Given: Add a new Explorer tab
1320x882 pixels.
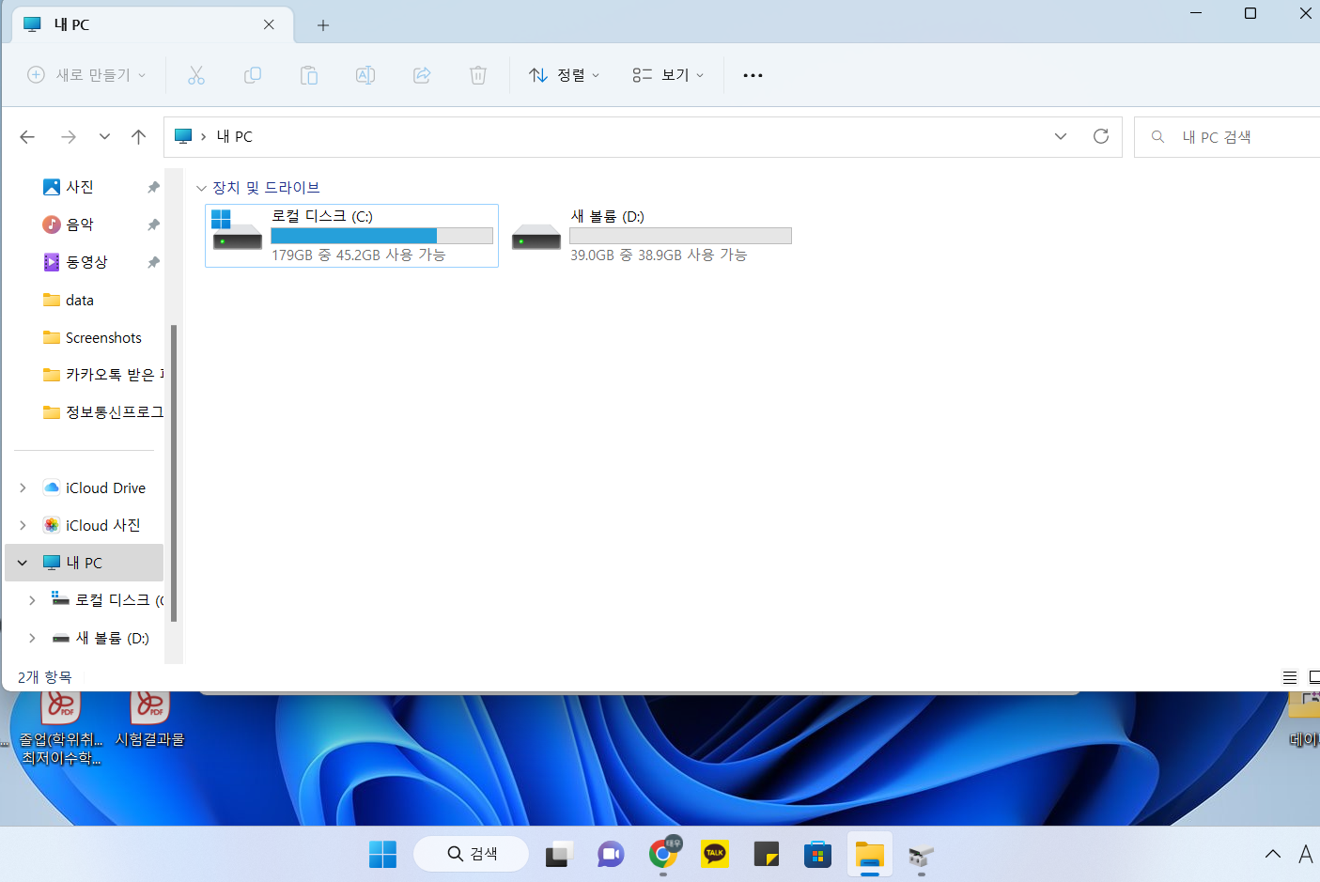Looking at the screenshot, I should pyautogui.click(x=323, y=25).
